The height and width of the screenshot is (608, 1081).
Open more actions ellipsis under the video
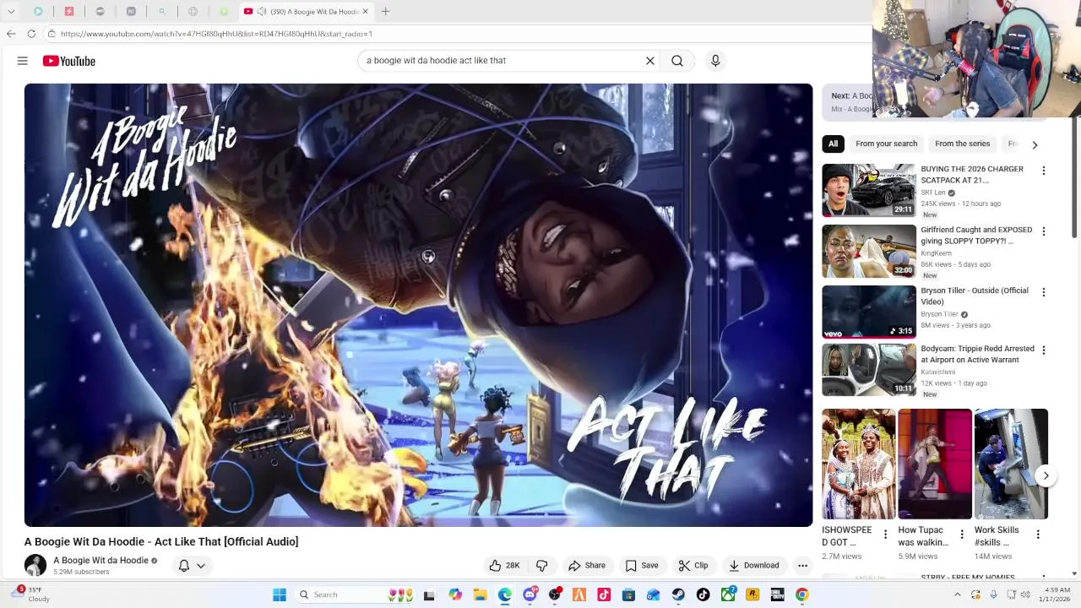pyautogui.click(x=802, y=566)
